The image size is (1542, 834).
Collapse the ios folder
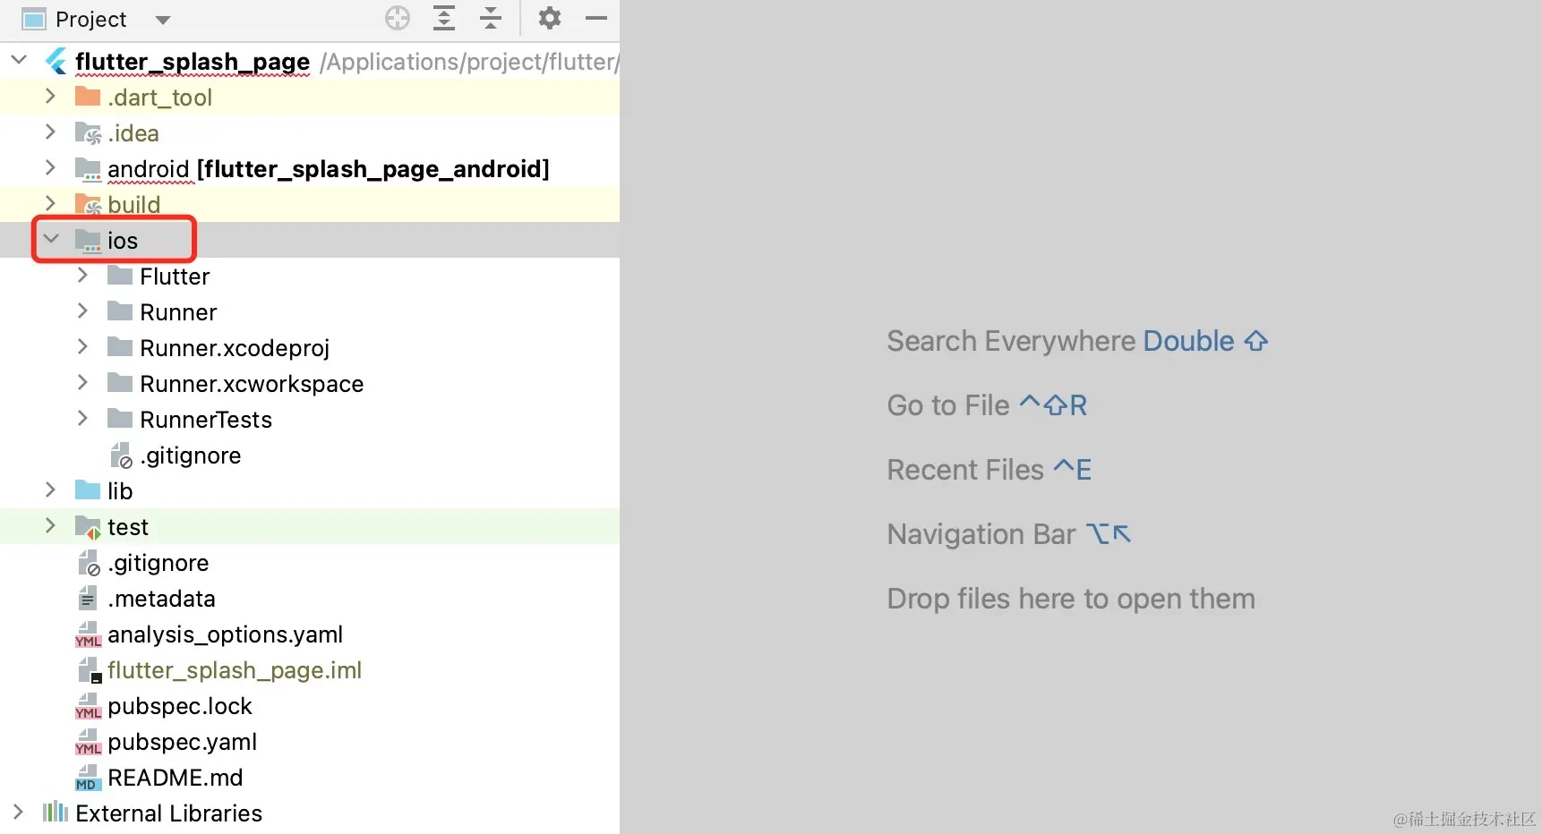point(51,240)
